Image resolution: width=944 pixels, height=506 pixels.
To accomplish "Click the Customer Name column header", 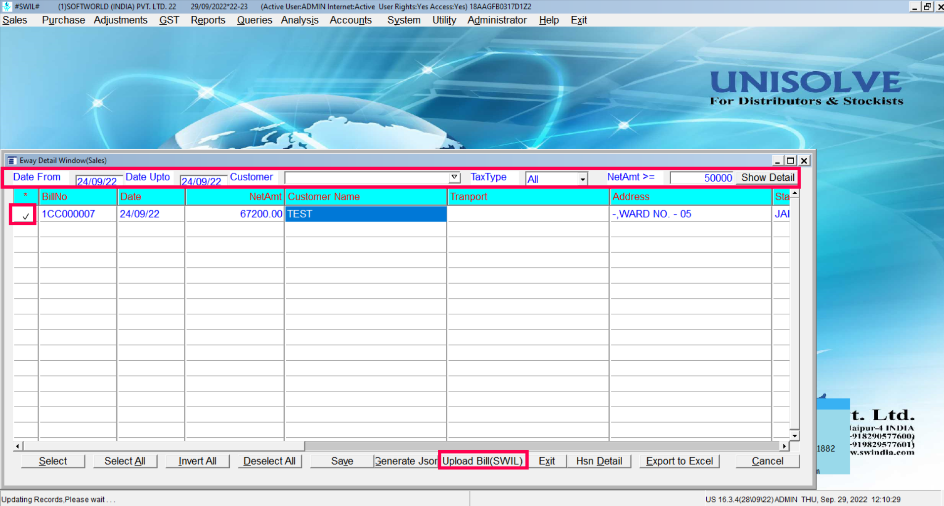I will [366, 197].
